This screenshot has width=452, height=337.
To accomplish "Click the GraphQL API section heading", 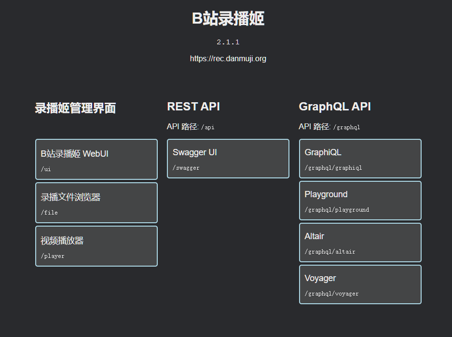I will tap(335, 107).
